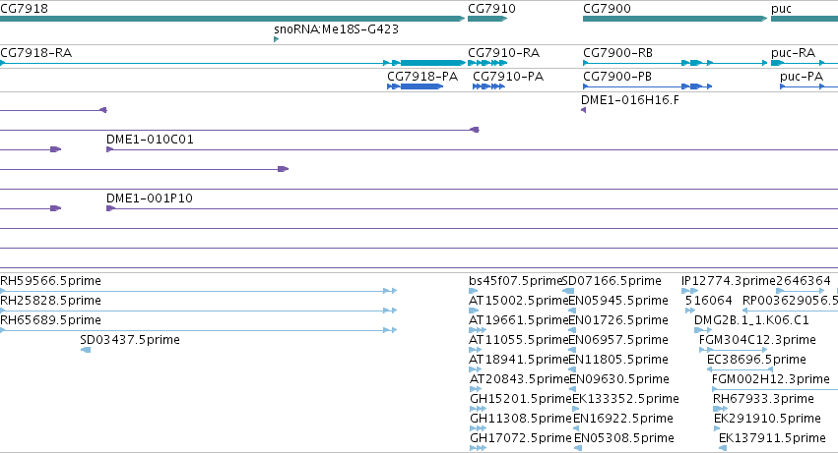Open the puc-RA transcript label
Image resolution: width=838 pixels, height=453 pixels.
(x=793, y=53)
